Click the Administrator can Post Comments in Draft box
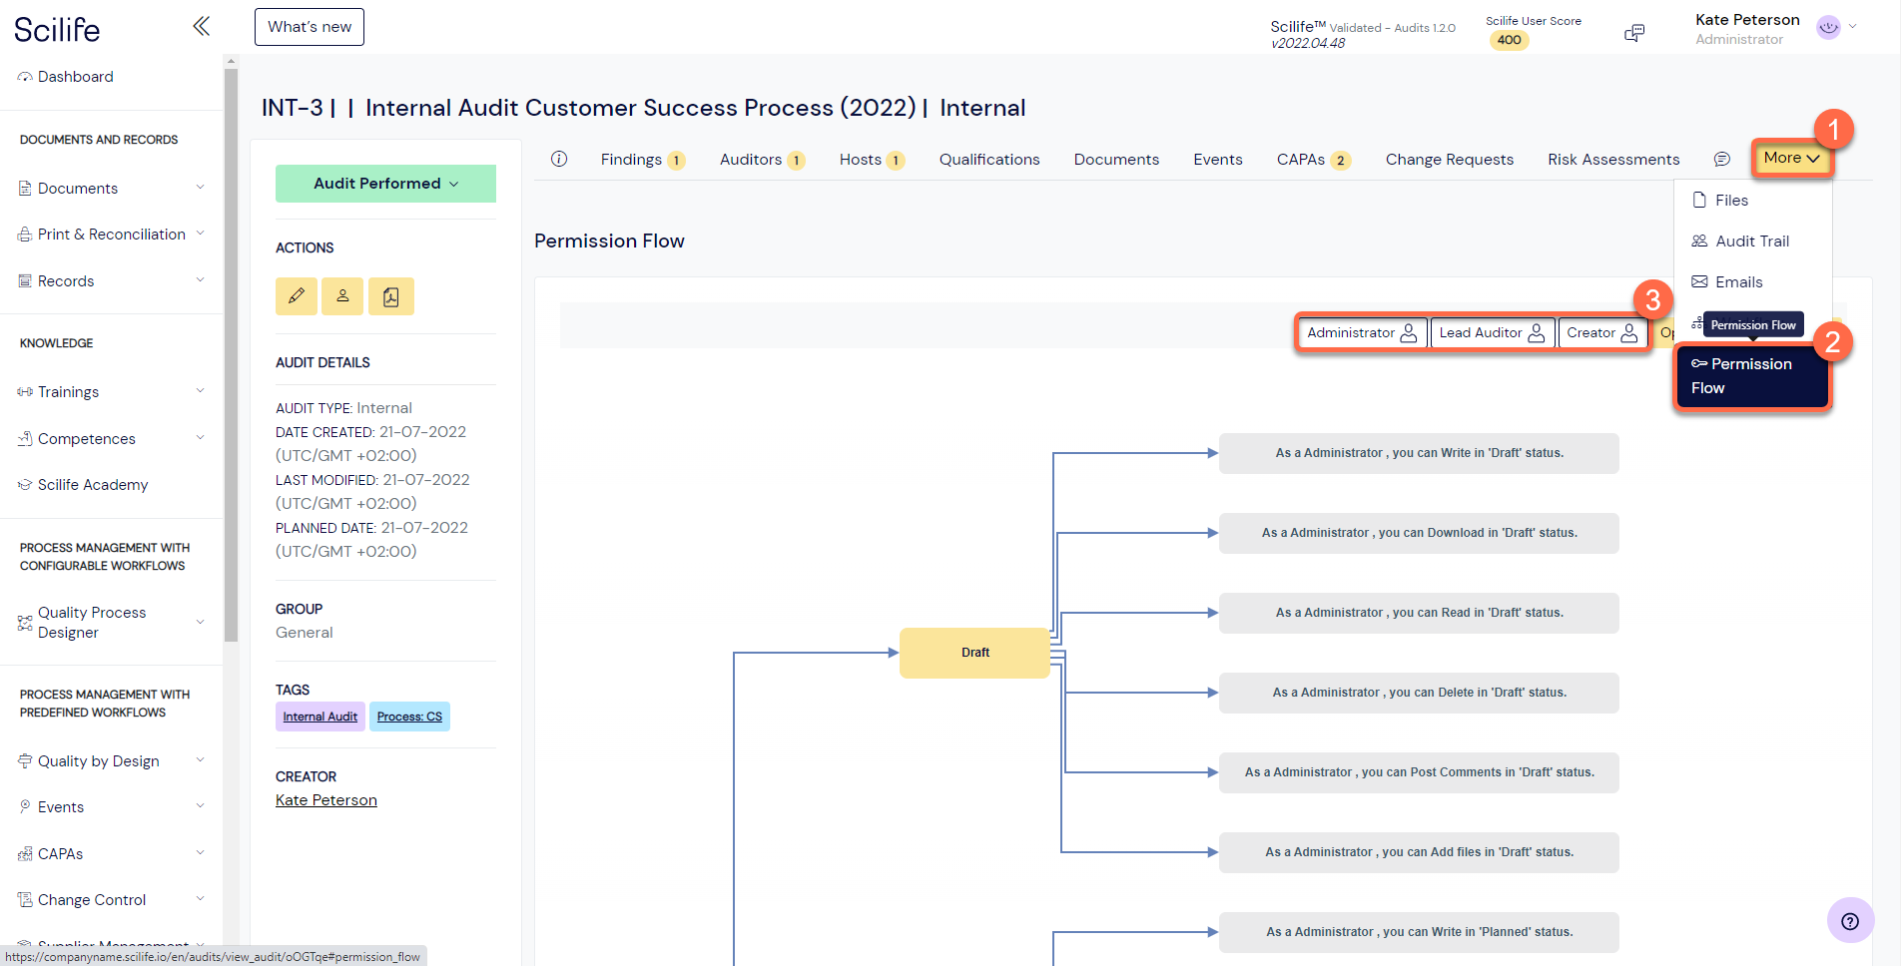Screen dimensions: 1901x966 1419,772
